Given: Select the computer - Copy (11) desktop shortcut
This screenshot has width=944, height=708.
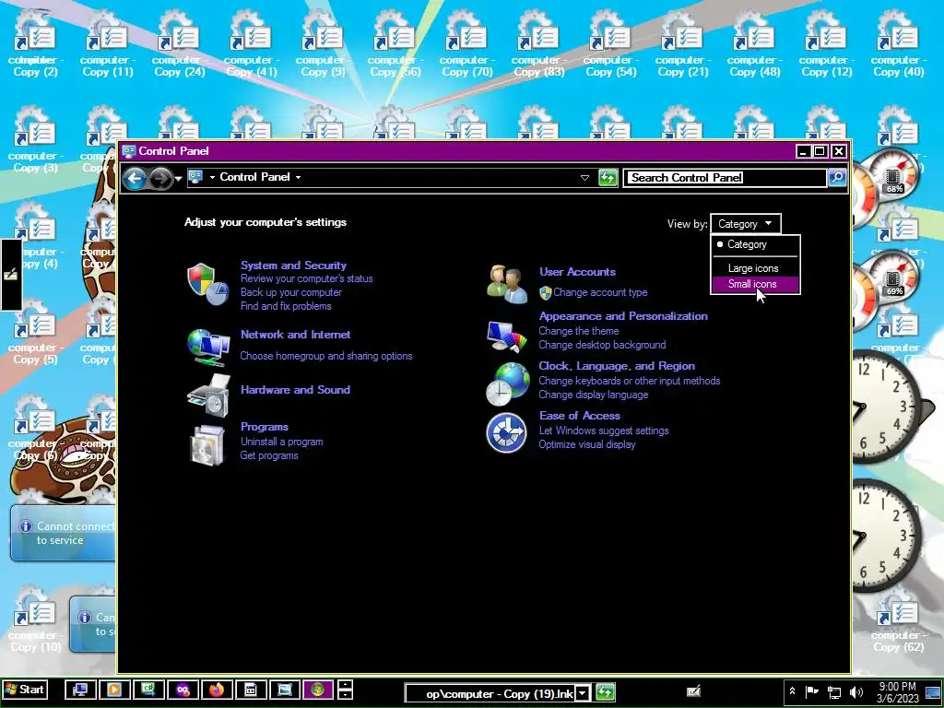Looking at the screenshot, I should click(107, 44).
